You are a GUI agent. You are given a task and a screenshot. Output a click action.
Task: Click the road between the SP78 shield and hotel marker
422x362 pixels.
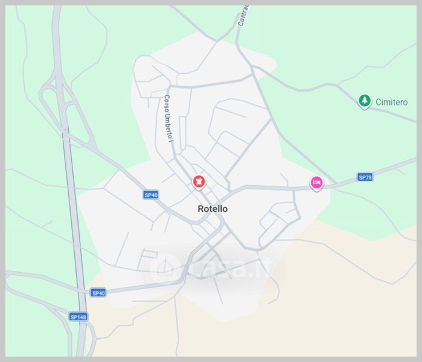coord(340,185)
